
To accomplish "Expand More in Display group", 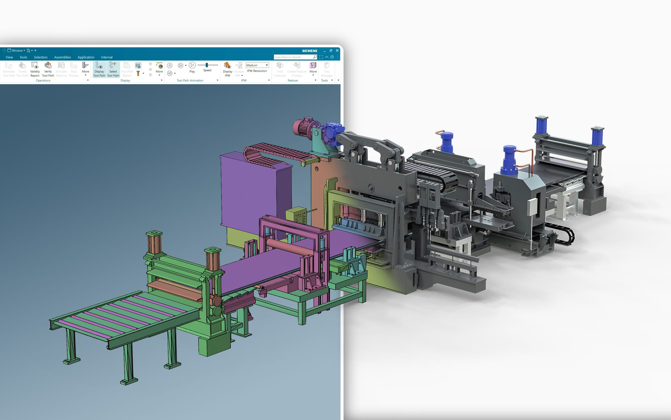I will (x=159, y=68).
